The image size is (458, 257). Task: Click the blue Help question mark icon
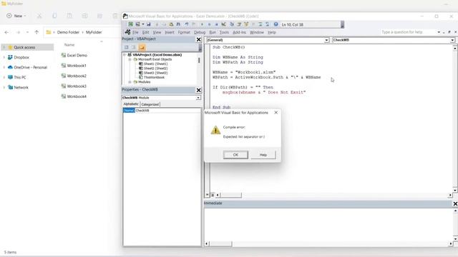(x=276, y=24)
